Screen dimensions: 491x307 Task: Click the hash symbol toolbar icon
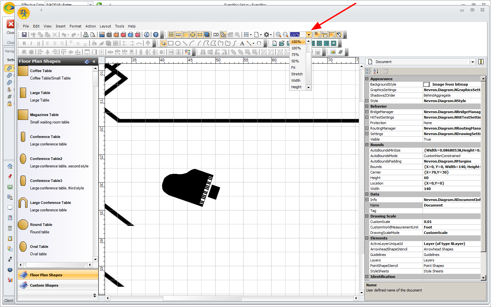click(340, 52)
